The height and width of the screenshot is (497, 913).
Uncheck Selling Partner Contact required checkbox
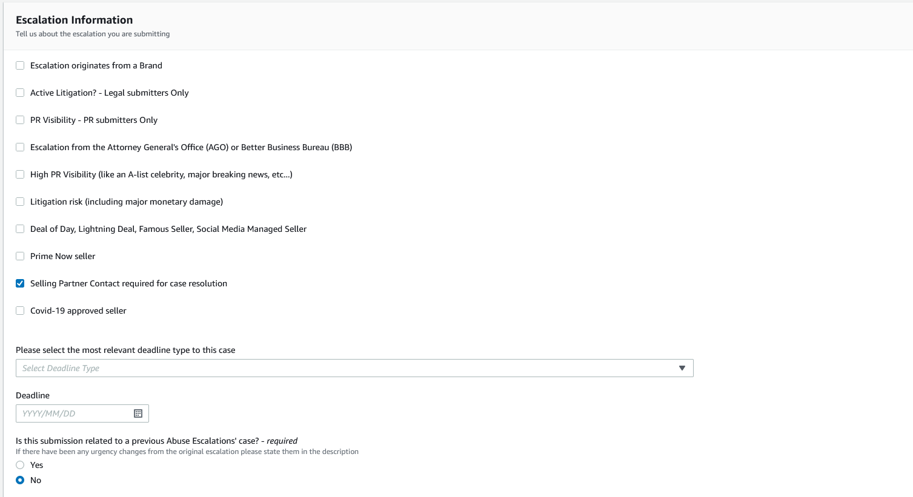click(20, 283)
